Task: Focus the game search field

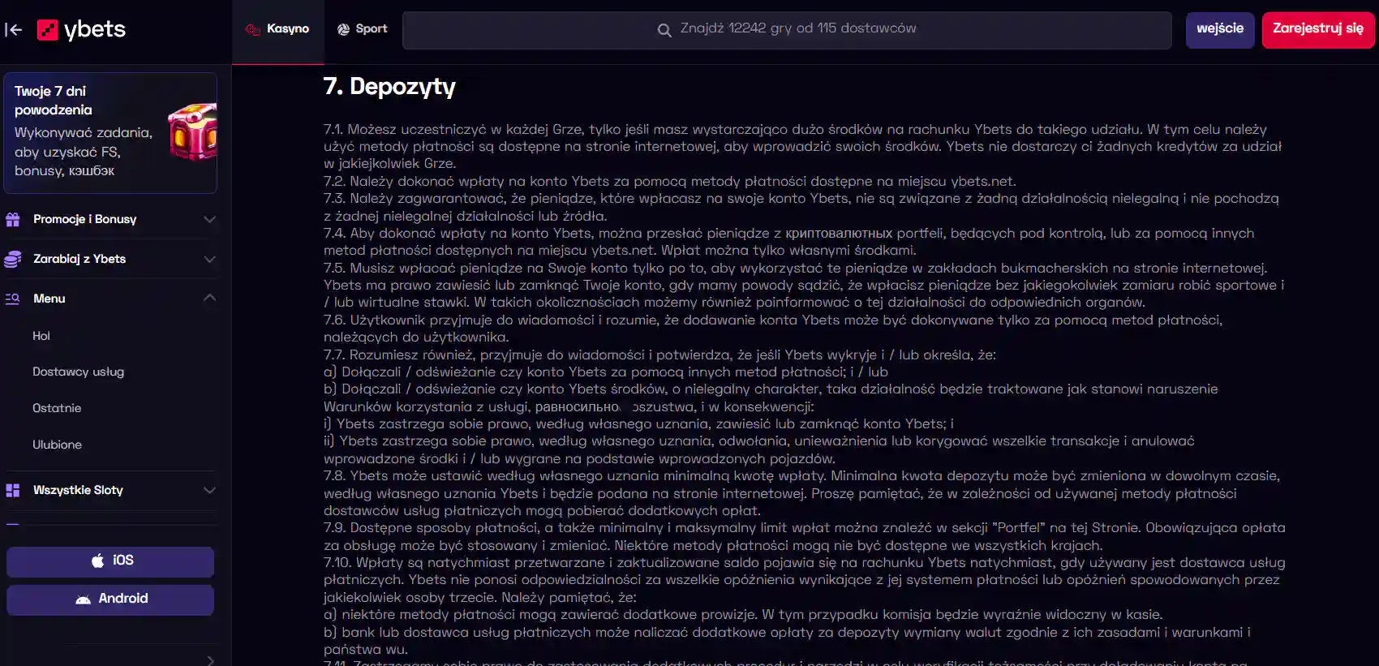Action: click(787, 30)
